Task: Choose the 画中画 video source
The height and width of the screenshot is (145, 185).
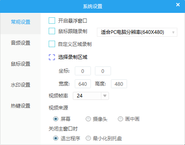Action: [120, 119]
